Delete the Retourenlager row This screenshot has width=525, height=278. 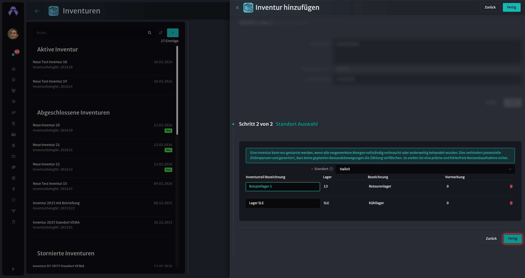[x=511, y=186]
